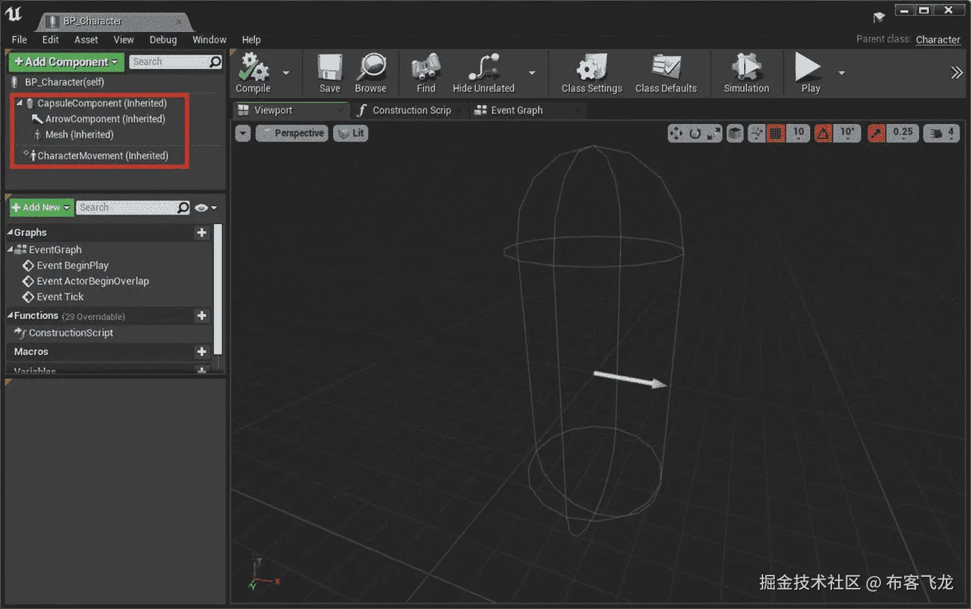971x609 pixels.
Task: Open Play options dropdown arrow
Action: click(x=842, y=73)
